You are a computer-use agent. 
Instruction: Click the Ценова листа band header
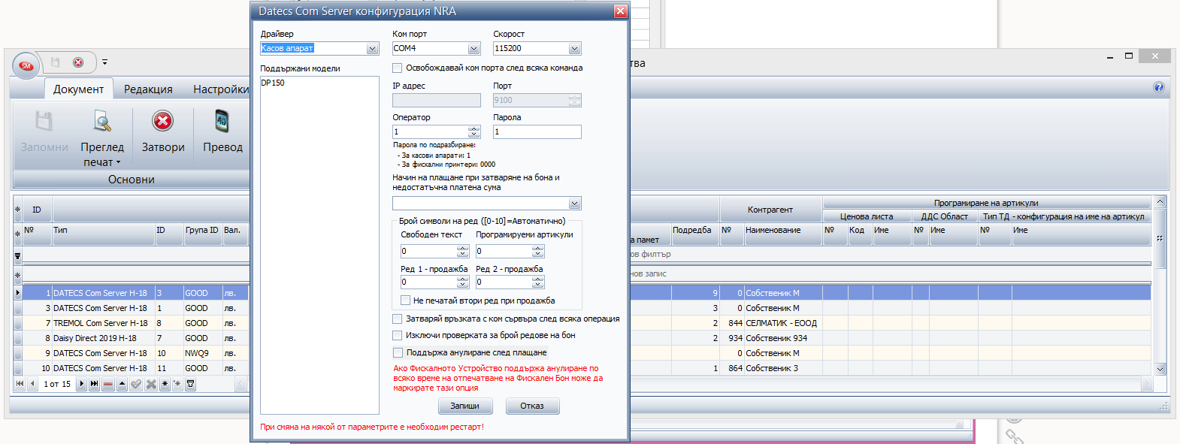(x=867, y=216)
